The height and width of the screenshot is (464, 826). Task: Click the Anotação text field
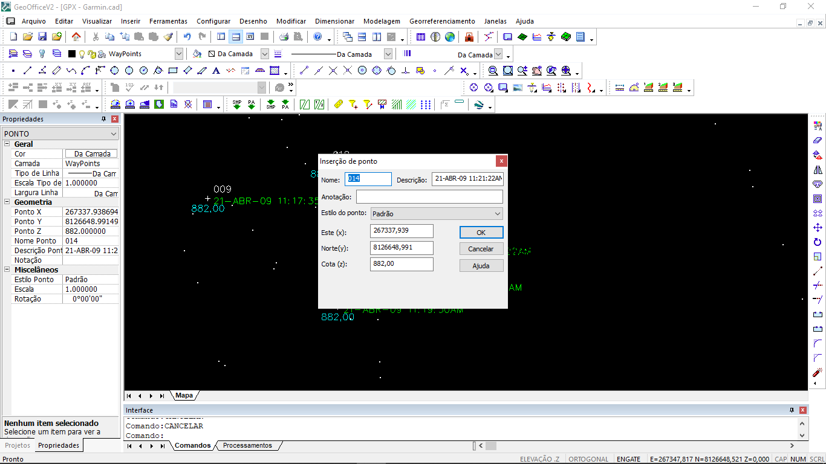[x=429, y=197]
